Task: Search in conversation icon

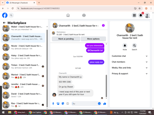Action: pyautogui.click(x=134, y=46)
